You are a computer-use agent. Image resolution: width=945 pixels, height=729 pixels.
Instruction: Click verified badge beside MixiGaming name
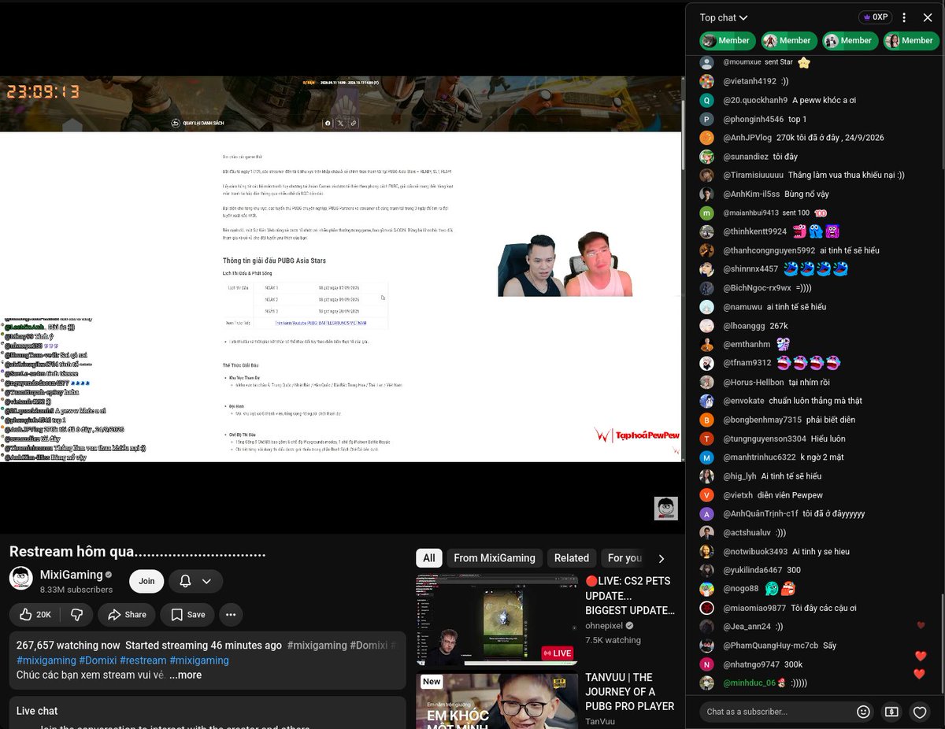[x=109, y=575]
